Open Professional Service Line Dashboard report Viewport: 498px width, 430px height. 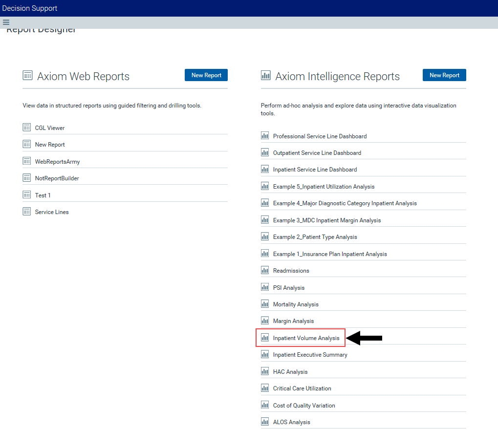point(320,136)
